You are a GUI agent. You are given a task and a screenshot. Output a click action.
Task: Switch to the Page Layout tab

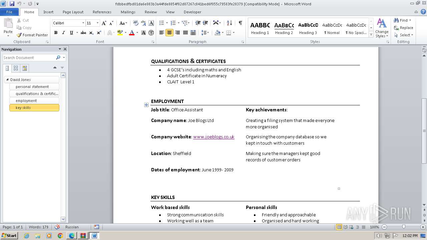tap(73, 12)
